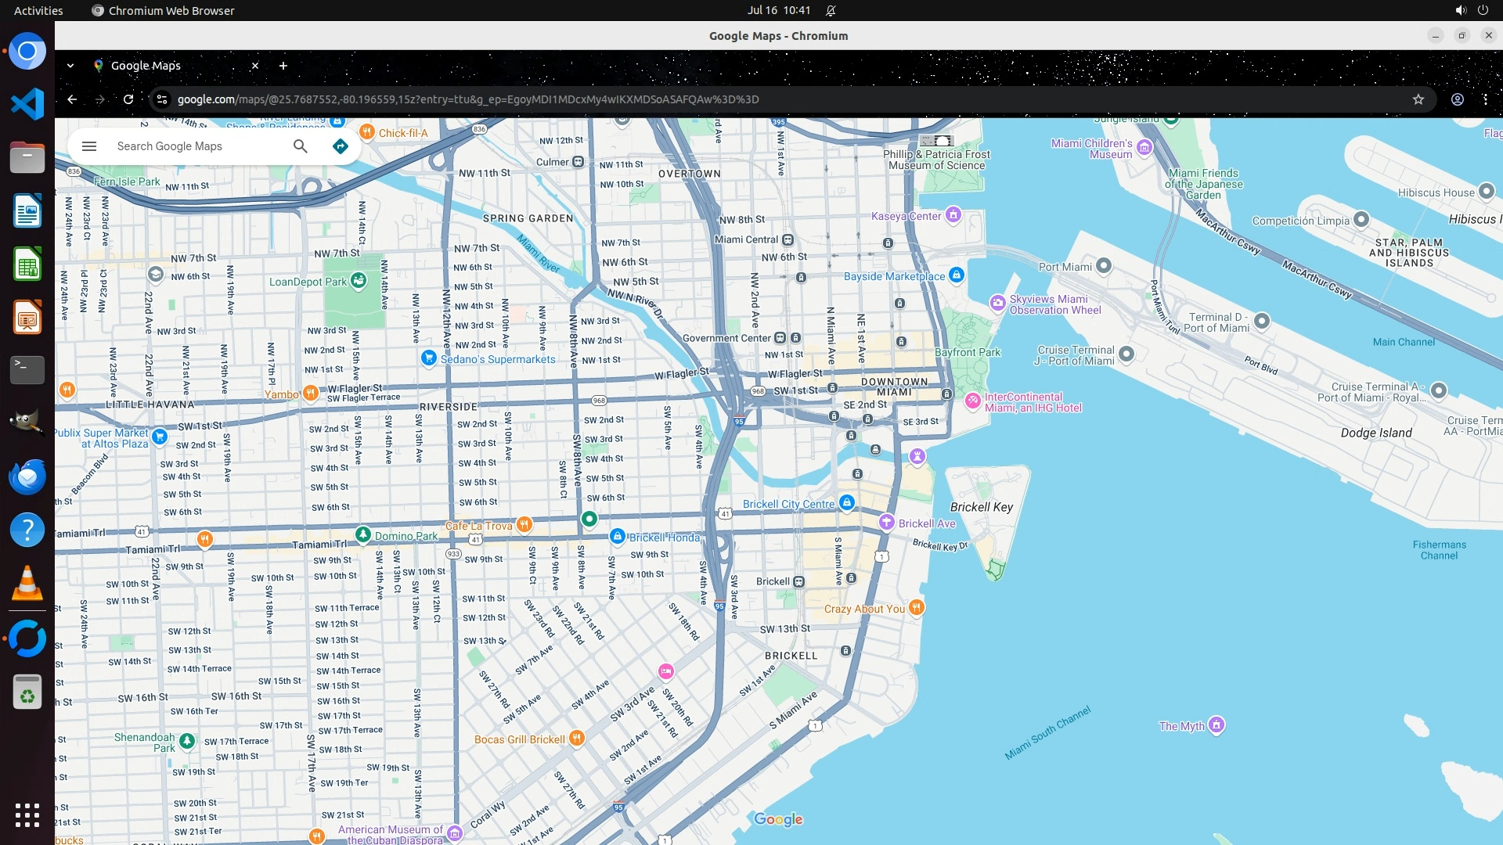Image resolution: width=1503 pixels, height=845 pixels.
Task: Toggle the notifications bell in top bar
Action: [x=831, y=10]
